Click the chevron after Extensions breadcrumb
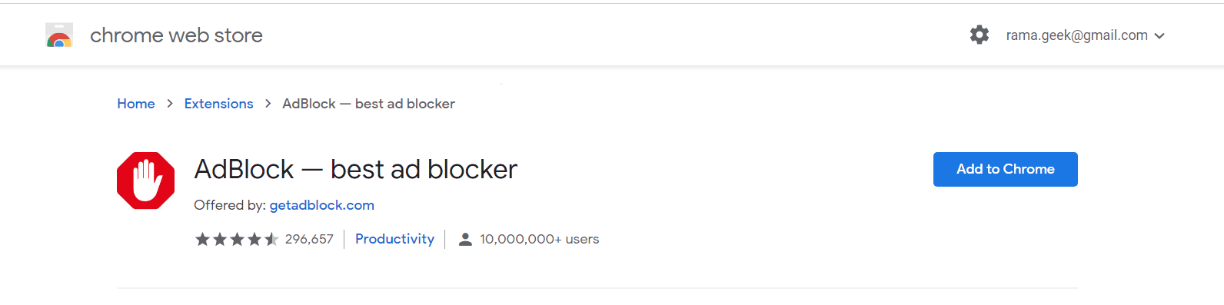The height and width of the screenshot is (305, 1224). tap(268, 104)
